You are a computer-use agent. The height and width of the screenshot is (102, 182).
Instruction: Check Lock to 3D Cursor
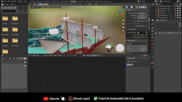coord(146,35)
